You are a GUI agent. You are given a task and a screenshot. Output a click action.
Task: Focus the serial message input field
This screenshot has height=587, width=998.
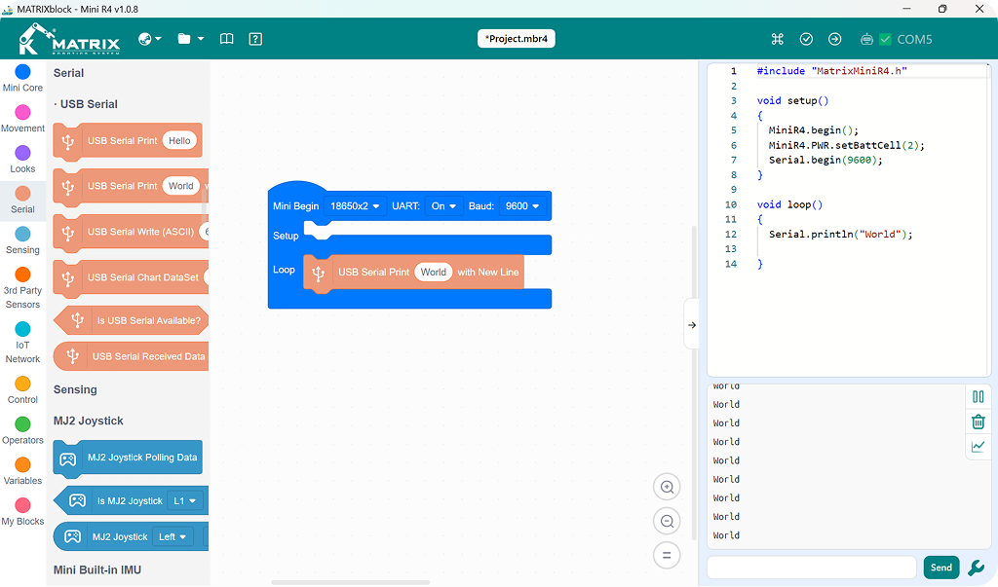812,568
